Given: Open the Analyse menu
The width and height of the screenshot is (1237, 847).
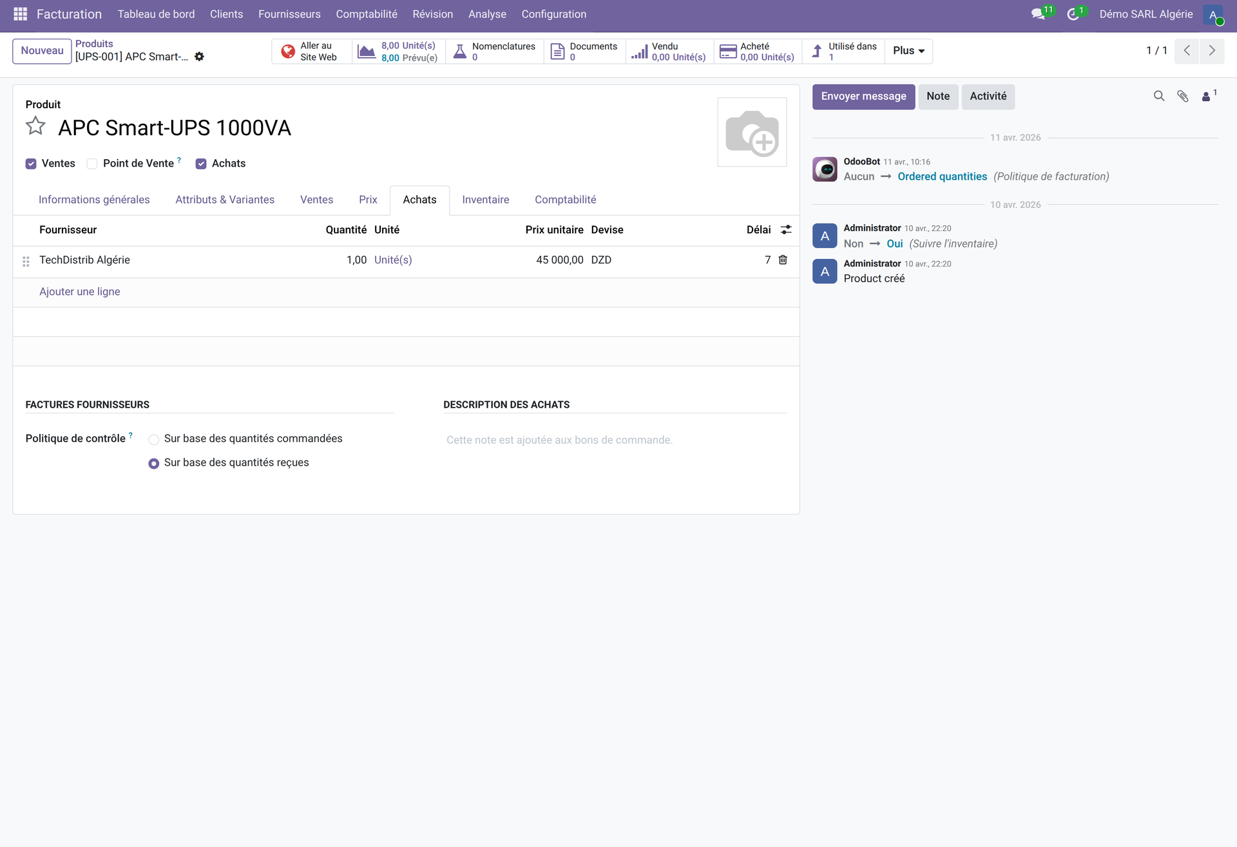Looking at the screenshot, I should coord(487,14).
